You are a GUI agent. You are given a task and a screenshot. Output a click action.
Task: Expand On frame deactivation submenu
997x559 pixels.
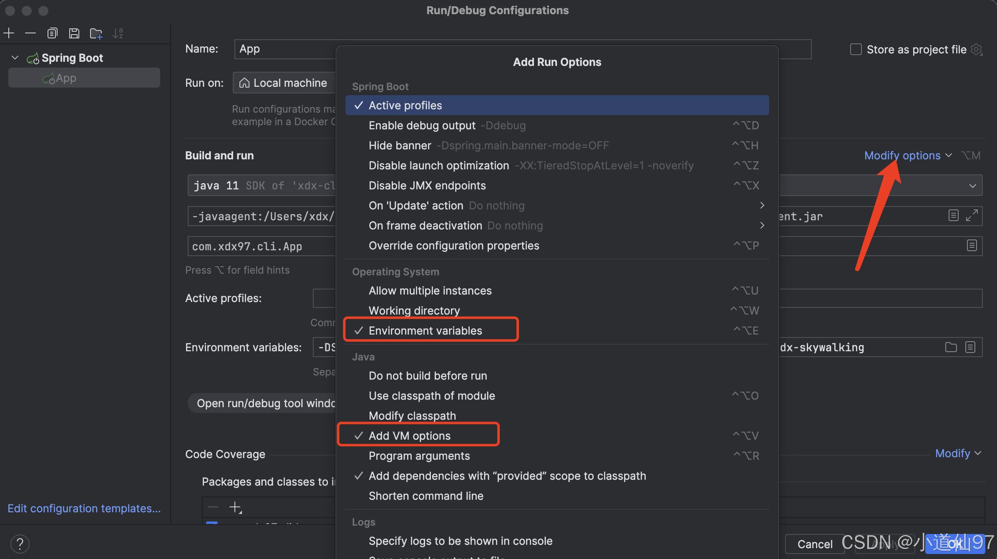click(557, 225)
